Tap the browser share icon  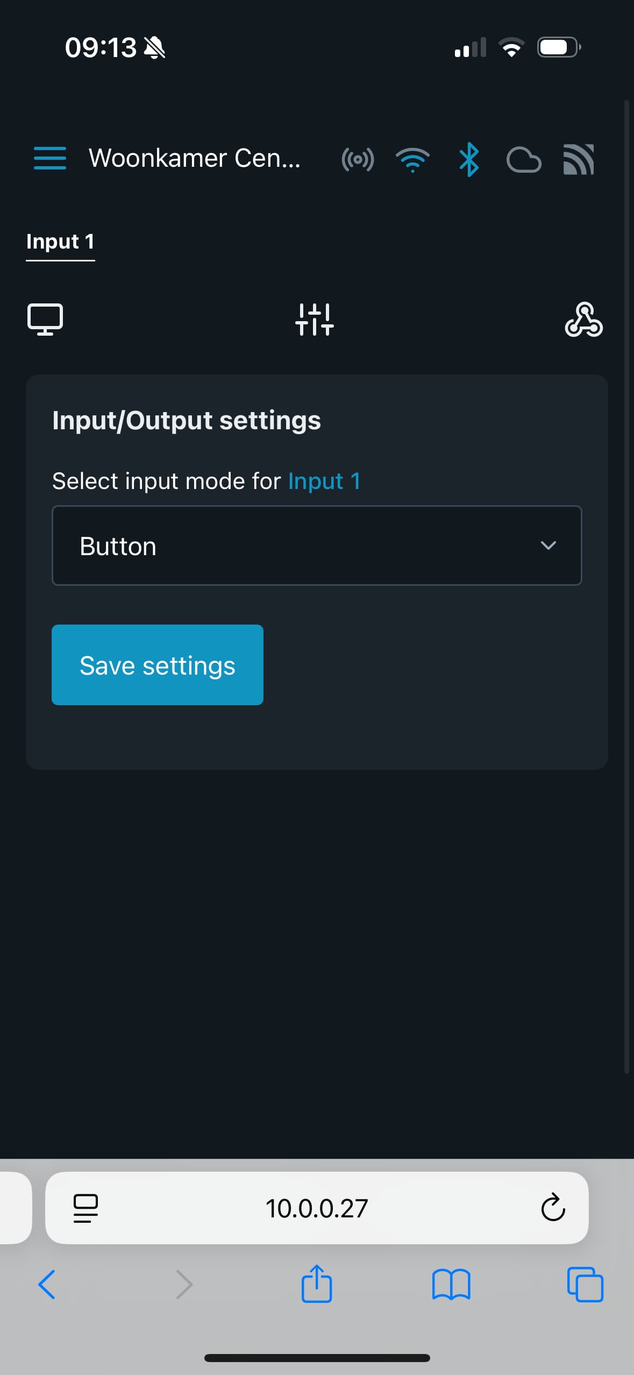click(x=317, y=1284)
